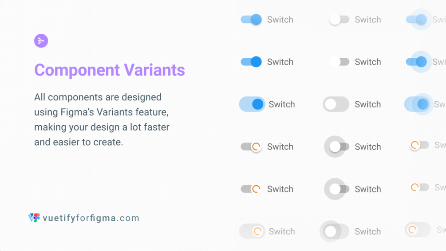
Task: Turn off the solid blue switch in second row, first column
Action: pyautogui.click(x=251, y=62)
